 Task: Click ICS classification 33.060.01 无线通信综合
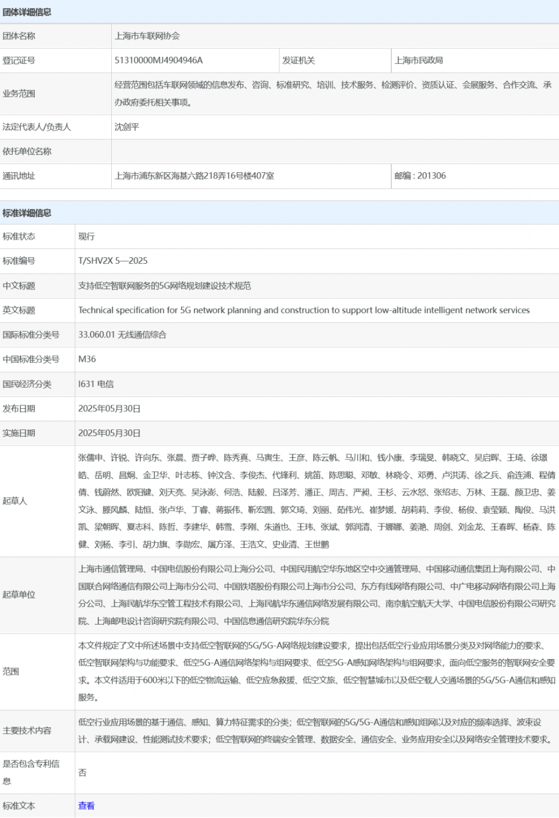coord(122,335)
